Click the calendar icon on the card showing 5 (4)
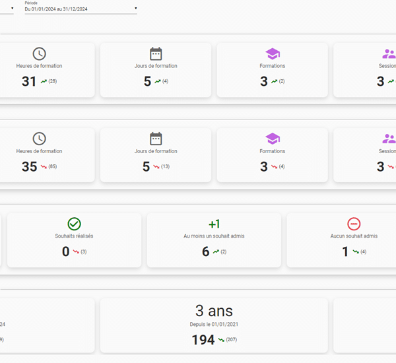396x363 pixels. click(156, 53)
